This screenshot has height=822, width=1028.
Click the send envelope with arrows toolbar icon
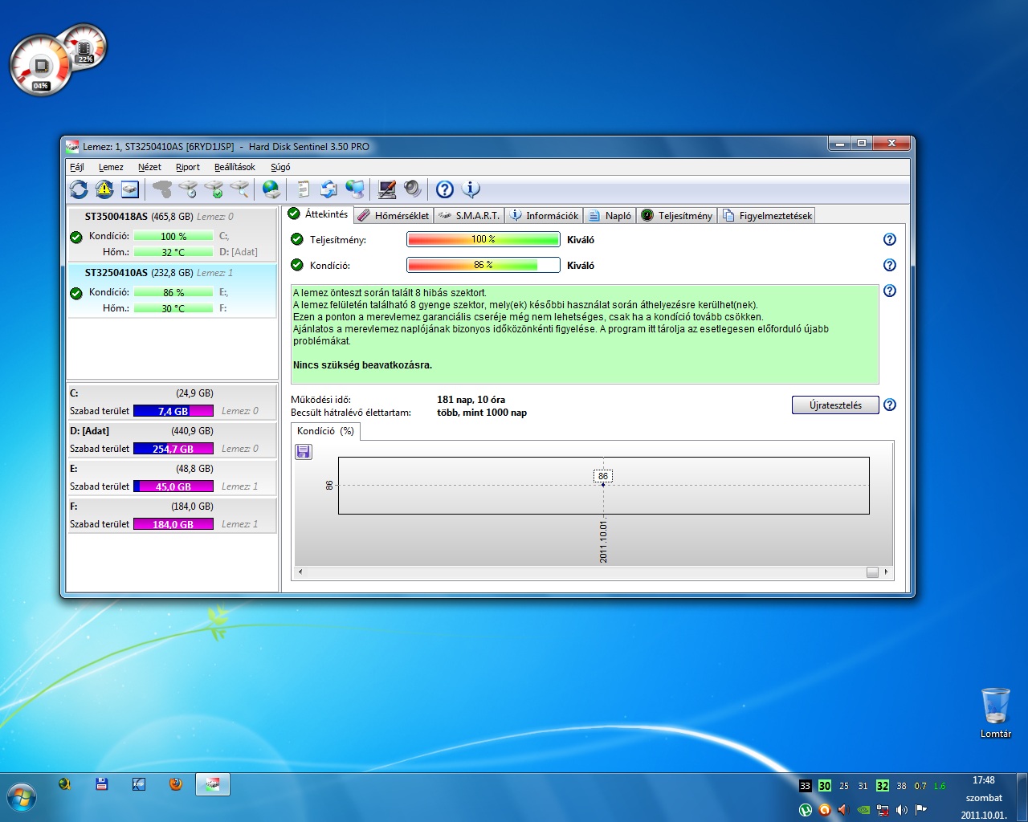tap(328, 189)
